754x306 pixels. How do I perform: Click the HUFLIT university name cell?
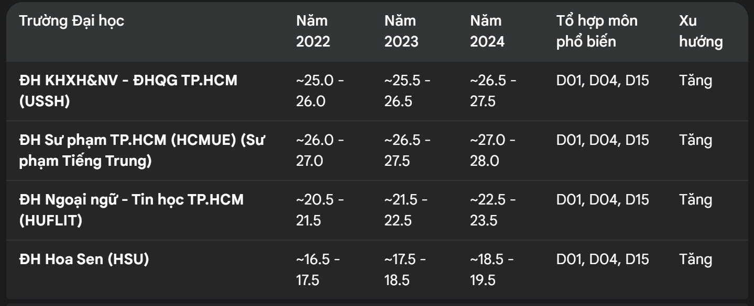[132, 210]
